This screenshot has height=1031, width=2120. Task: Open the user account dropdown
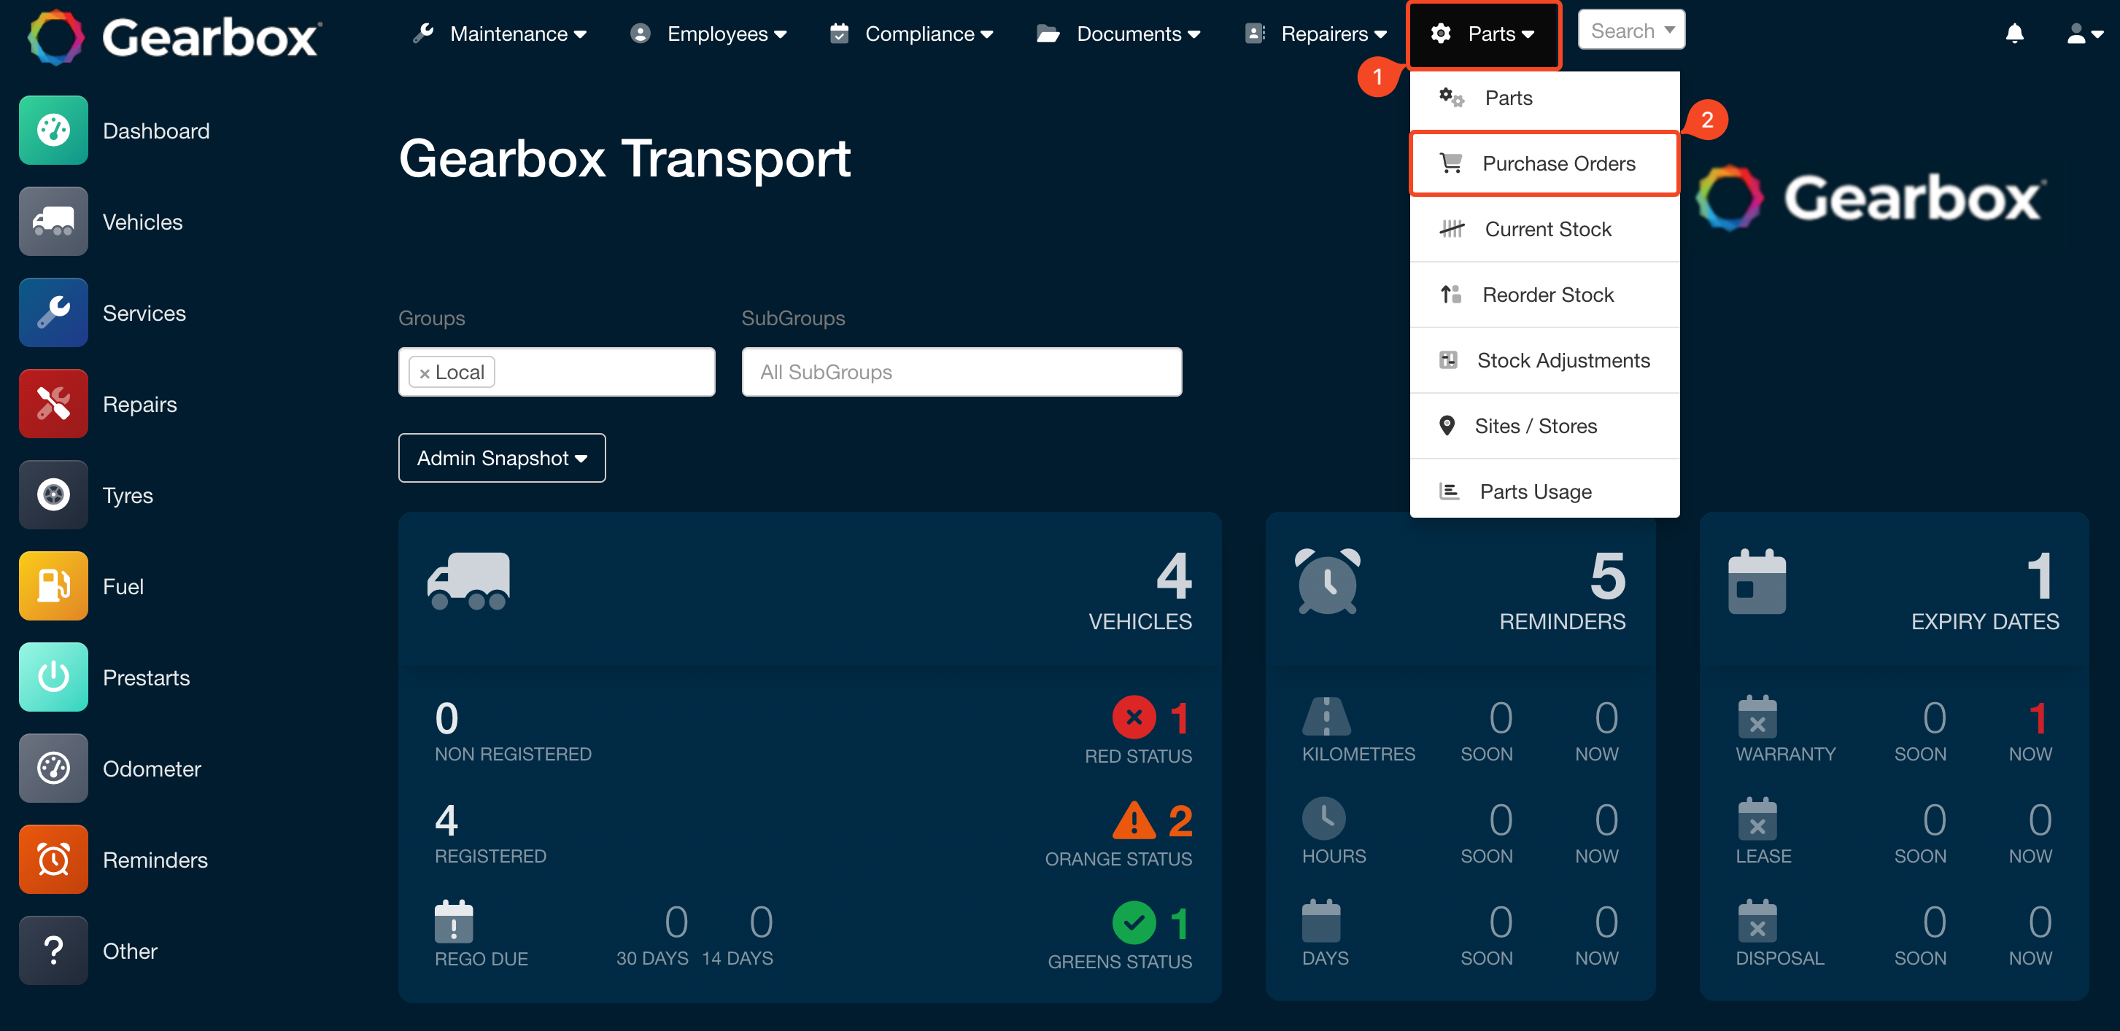pos(2086,34)
